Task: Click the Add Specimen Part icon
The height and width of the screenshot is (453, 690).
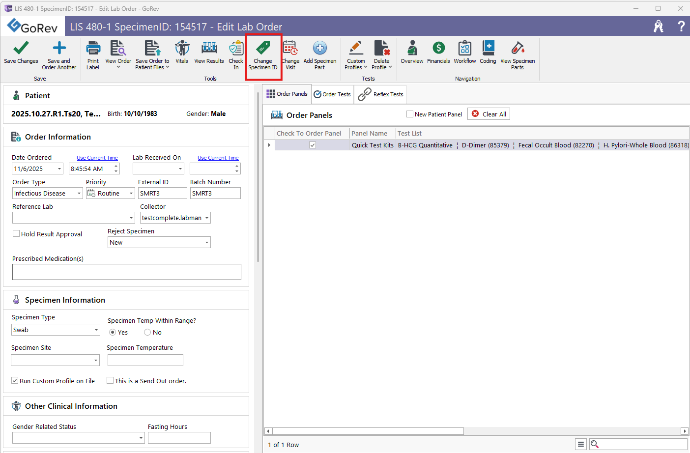Action: coord(320,49)
